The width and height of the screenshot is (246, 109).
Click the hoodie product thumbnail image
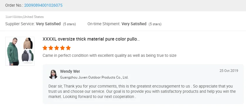[x=20, y=51]
